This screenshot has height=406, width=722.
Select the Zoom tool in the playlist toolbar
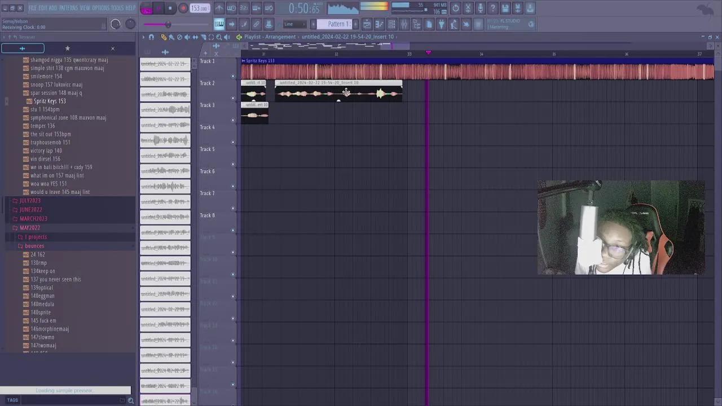pos(219,37)
